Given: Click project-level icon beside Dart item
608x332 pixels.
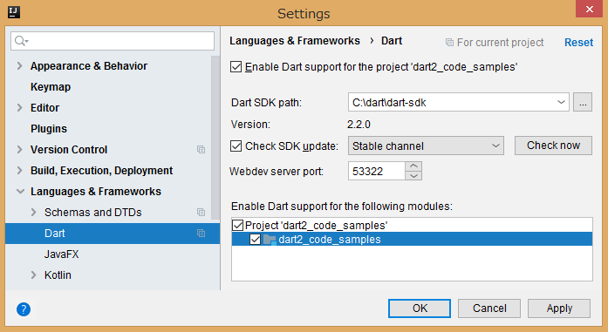Looking at the screenshot, I should [x=201, y=234].
